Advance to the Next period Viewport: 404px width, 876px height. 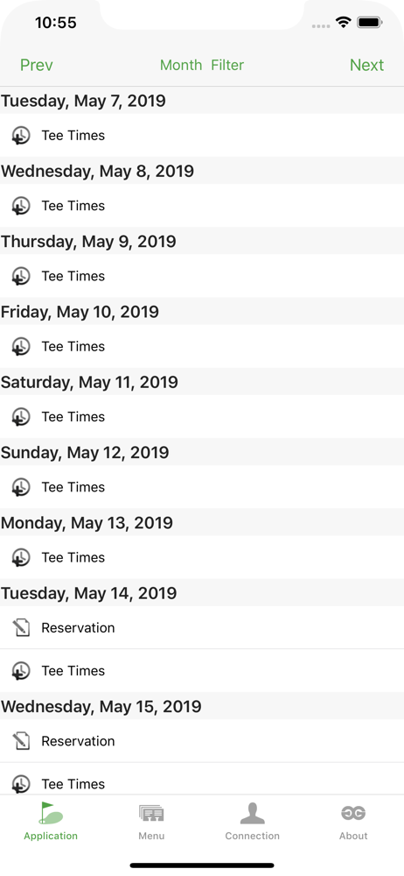pyautogui.click(x=366, y=65)
